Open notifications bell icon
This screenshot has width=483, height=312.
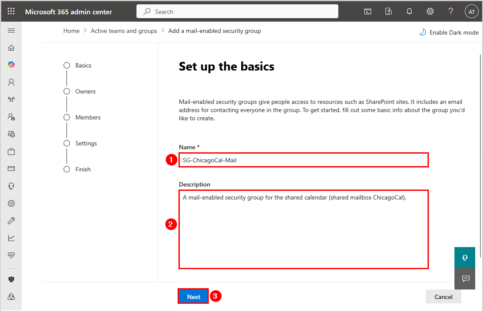pos(409,12)
